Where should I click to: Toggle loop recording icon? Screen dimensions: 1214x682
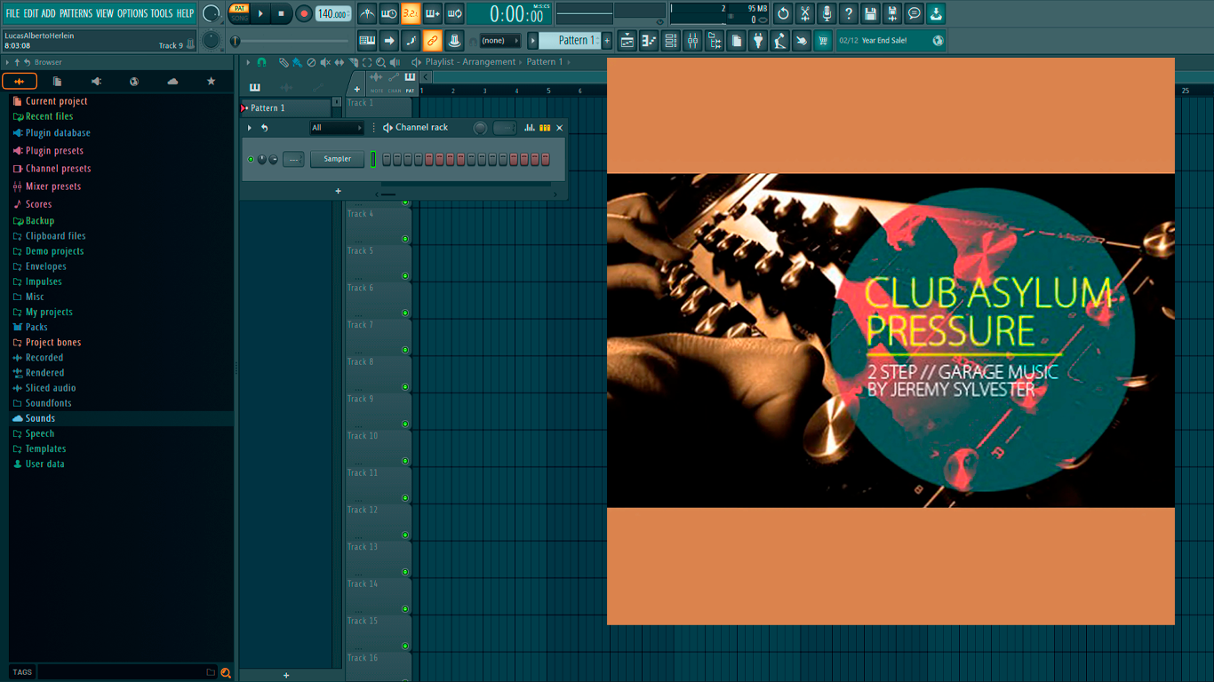tap(454, 13)
